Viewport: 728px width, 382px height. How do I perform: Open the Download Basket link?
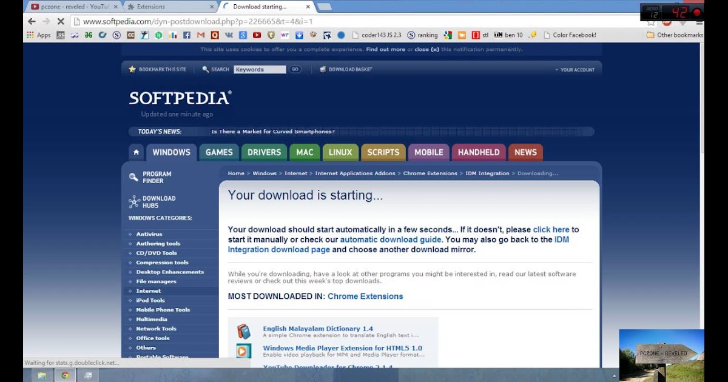(x=346, y=69)
